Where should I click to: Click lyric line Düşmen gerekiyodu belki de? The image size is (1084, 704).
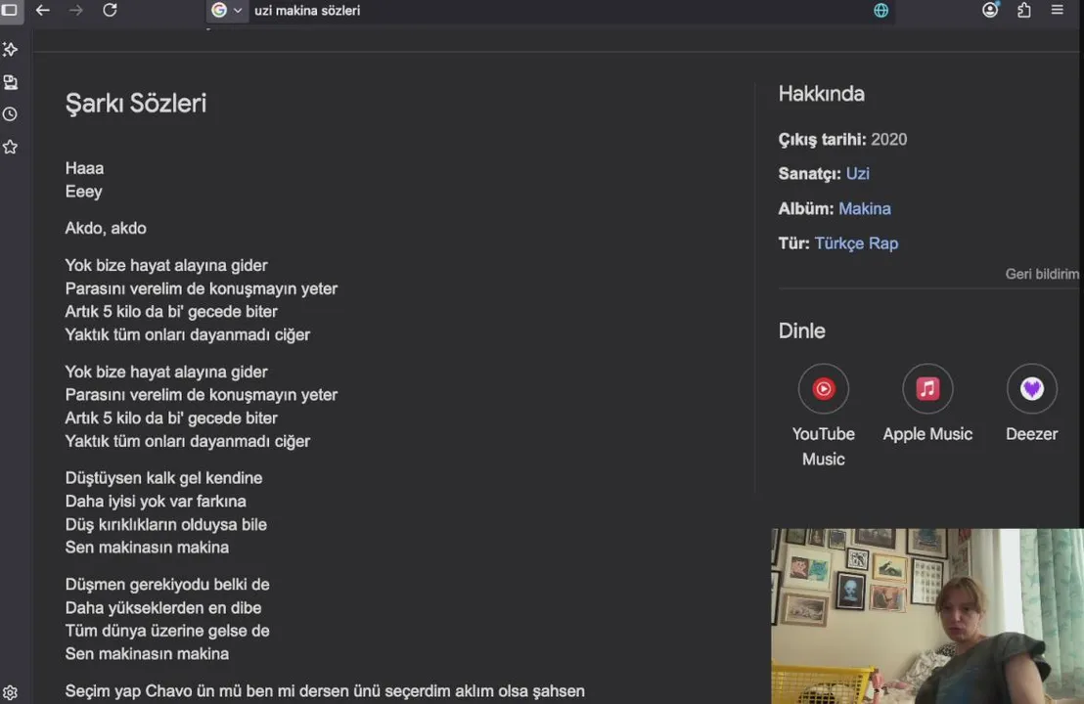click(x=167, y=585)
